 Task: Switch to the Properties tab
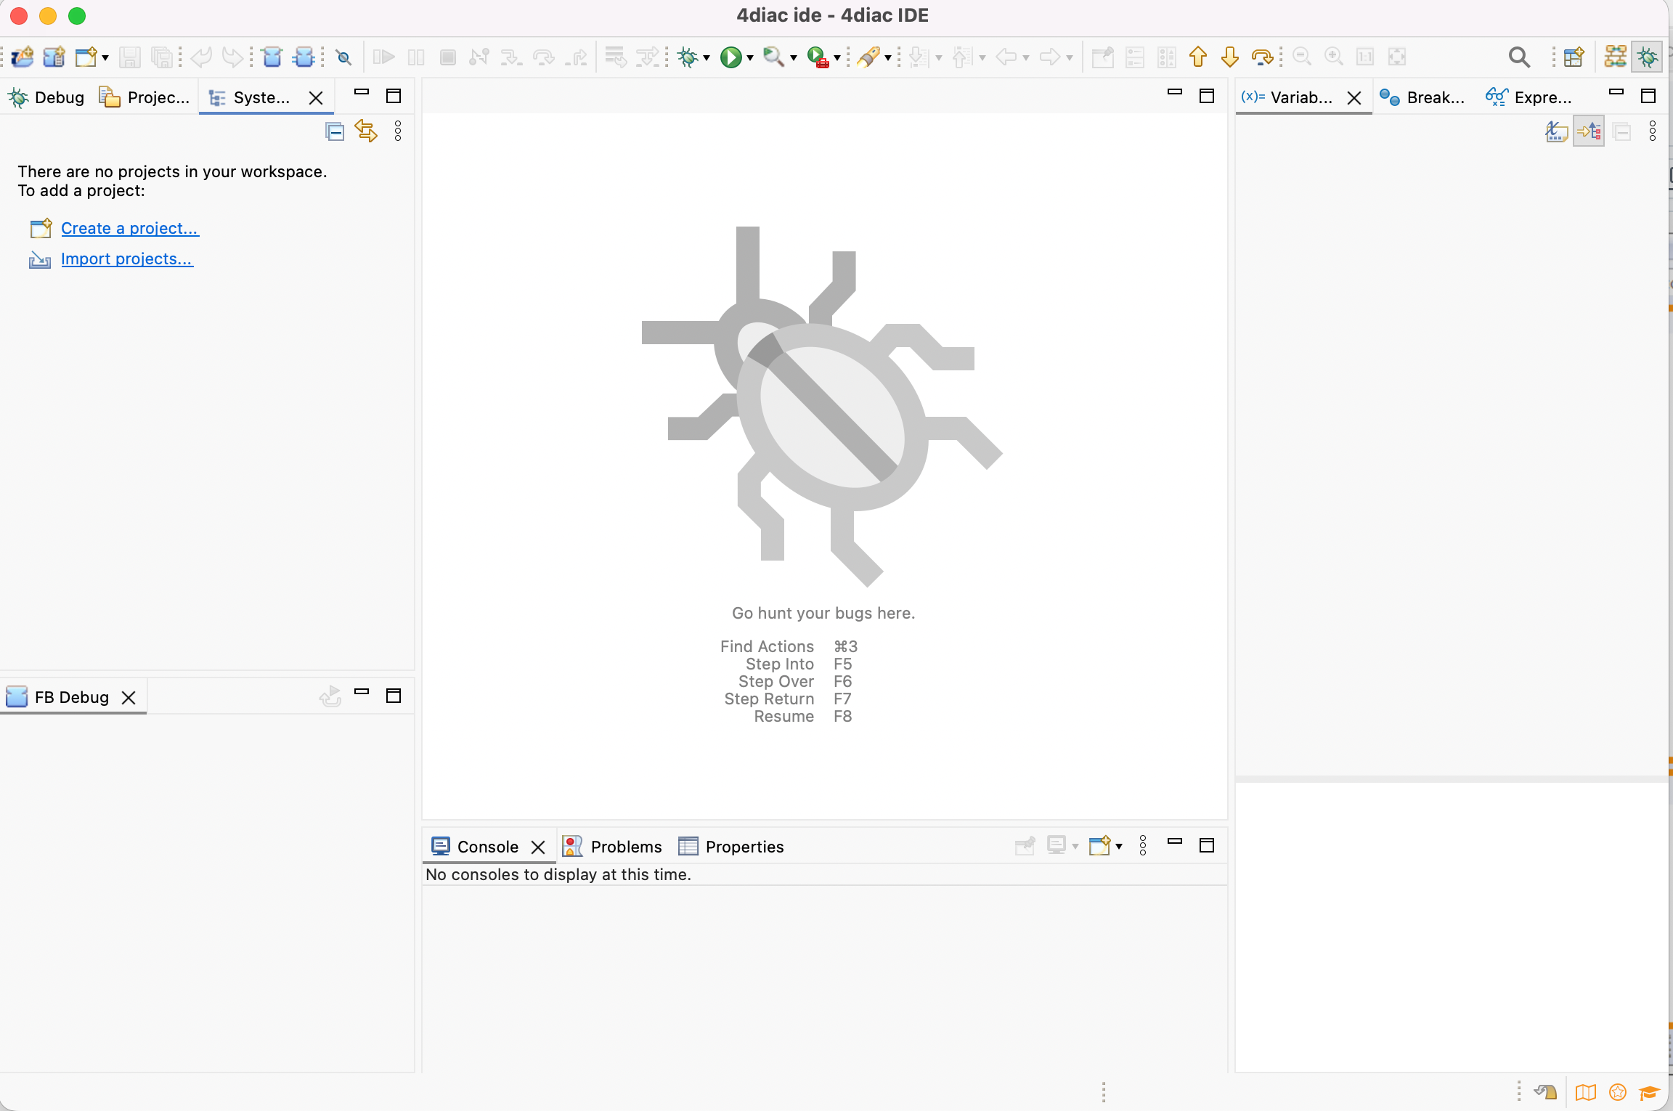pyautogui.click(x=731, y=847)
